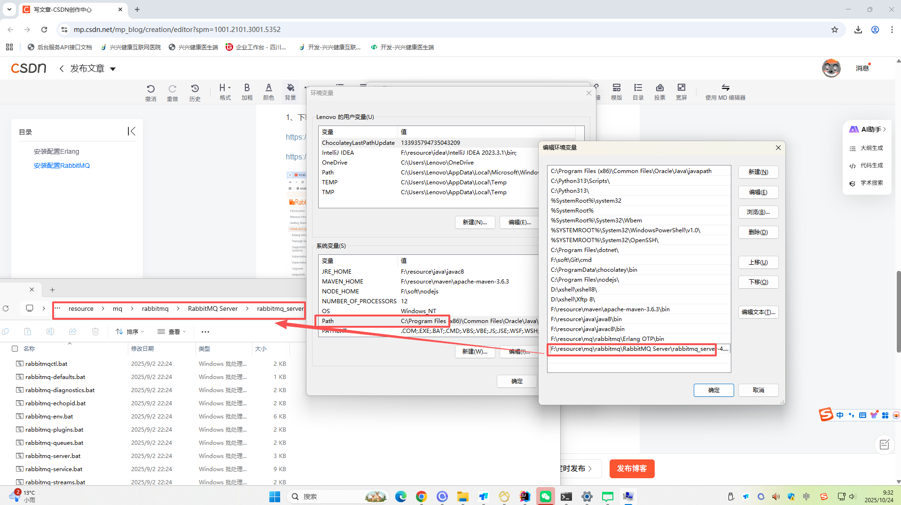Open the 消息 notifications
901x505 pixels.
(x=862, y=68)
